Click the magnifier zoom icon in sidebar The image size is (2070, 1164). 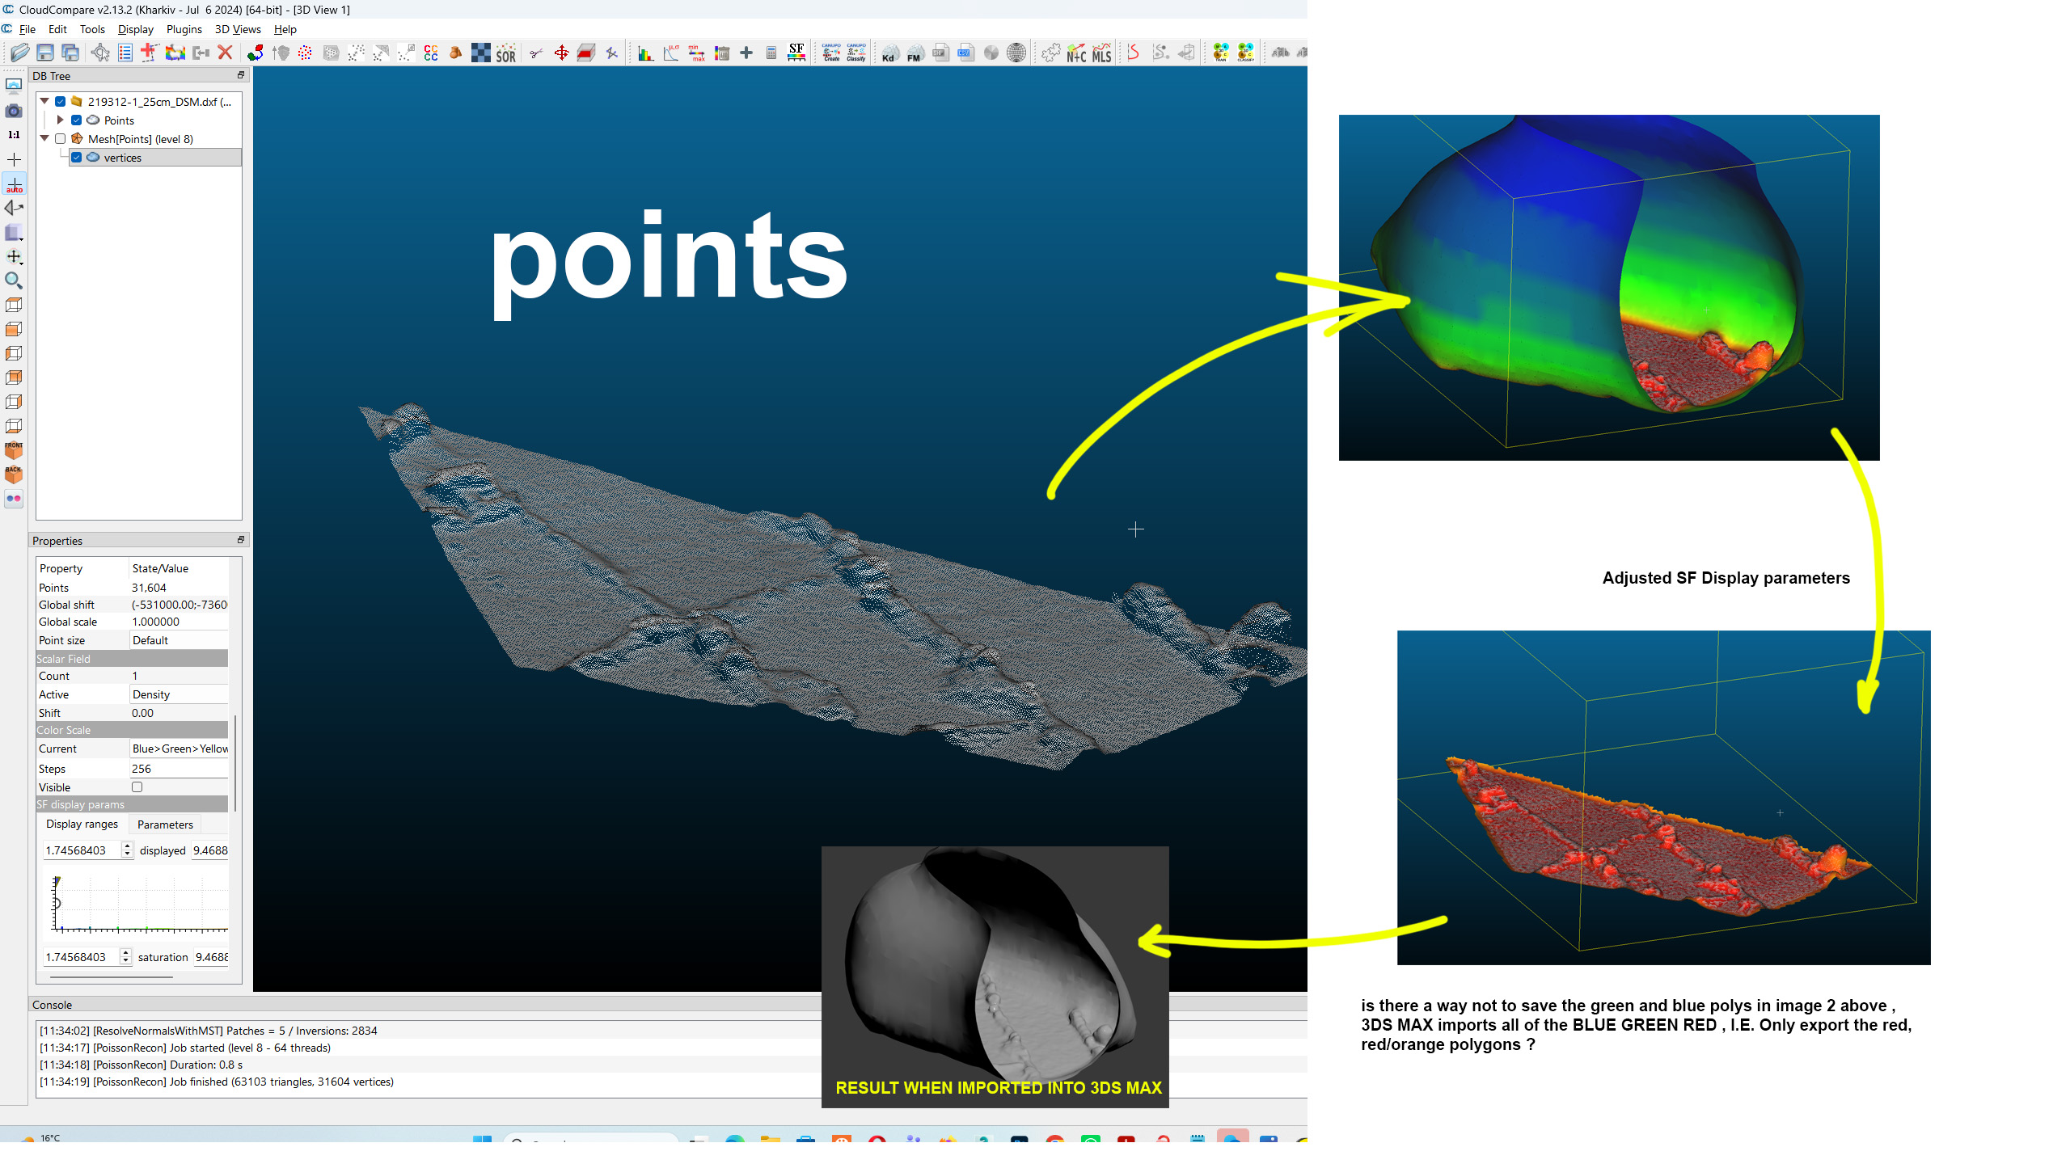pos(14,280)
